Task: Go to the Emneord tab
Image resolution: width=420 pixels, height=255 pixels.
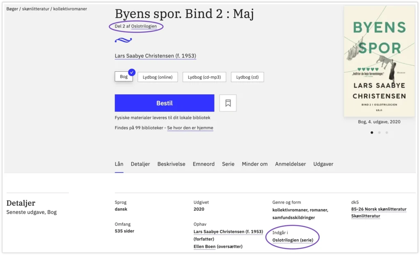Action: [203, 164]
